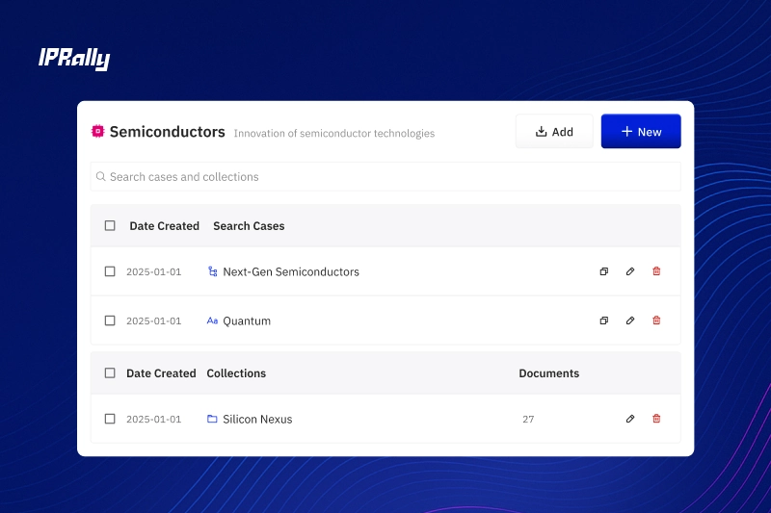Click the Aa text icon beside Quantum
771x513 pixels.
(212, 321)
